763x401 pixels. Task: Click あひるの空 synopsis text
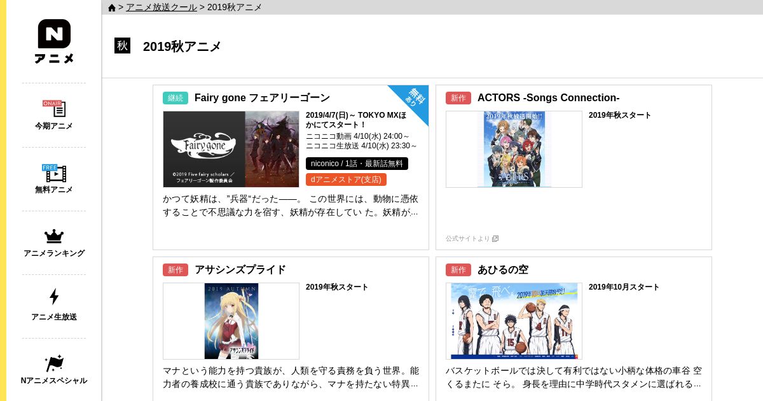pyautogui.click(x=574, y=377)
